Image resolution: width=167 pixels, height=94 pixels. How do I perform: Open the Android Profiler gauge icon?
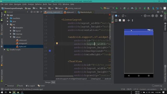(x=132, y=8)
